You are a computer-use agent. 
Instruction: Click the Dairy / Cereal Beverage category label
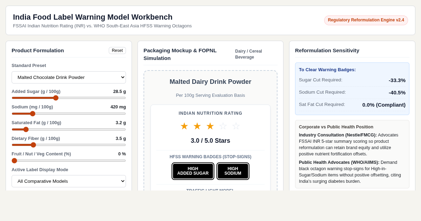(248, 54)
